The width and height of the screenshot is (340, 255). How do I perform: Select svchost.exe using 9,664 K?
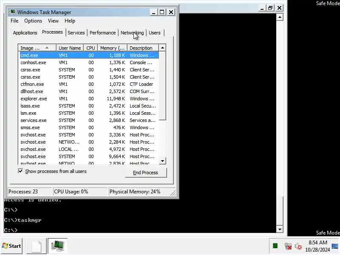pyautogui.click(x=89, y=156)
